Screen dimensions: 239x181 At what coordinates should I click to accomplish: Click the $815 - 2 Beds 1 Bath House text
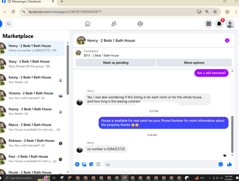[x=101, y=55]
